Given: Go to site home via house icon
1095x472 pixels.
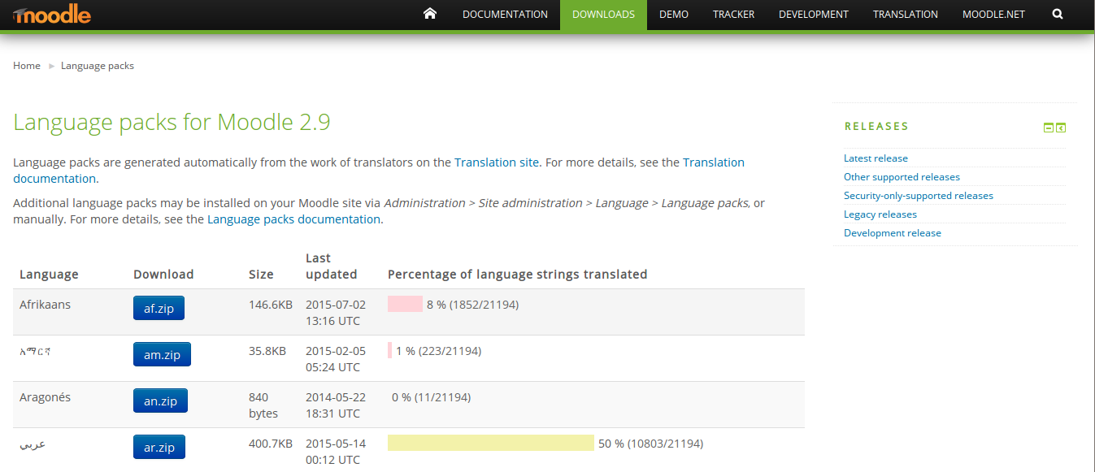Looking at the screenshot, I should point(430,14).
